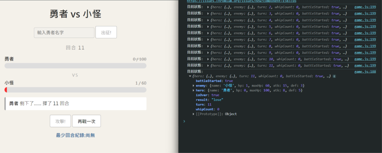The height and width of the screenshot is (153, 382).
Task: Expand the turn: 3 state object
Action: pos(208,14)
